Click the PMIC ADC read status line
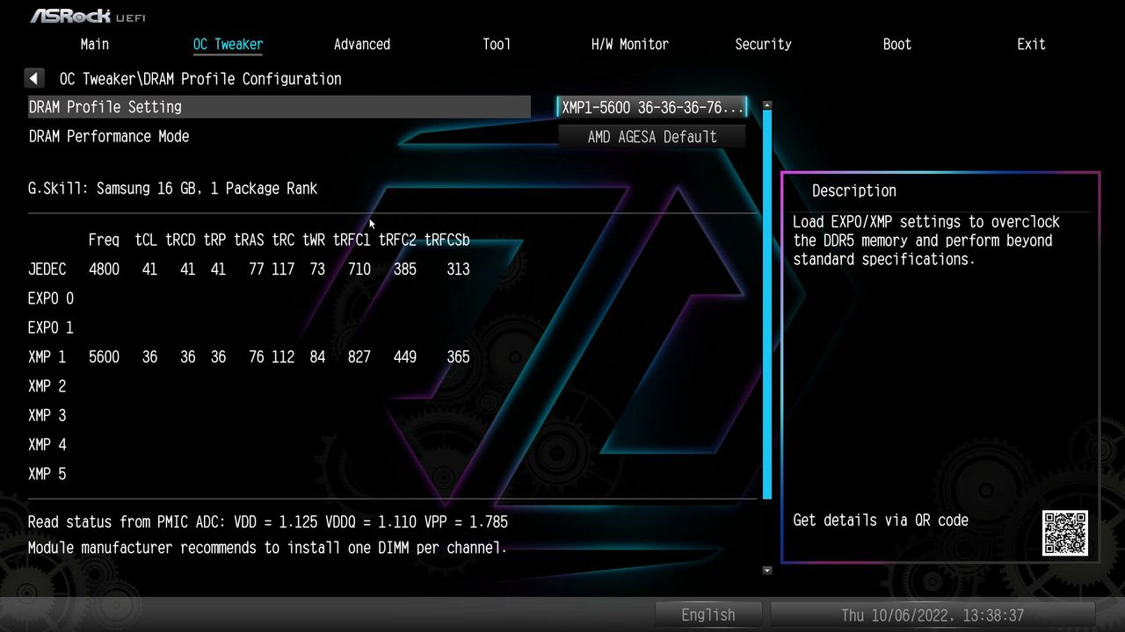The width and height of the screenshot is (1125, 632). coord(268,522)
